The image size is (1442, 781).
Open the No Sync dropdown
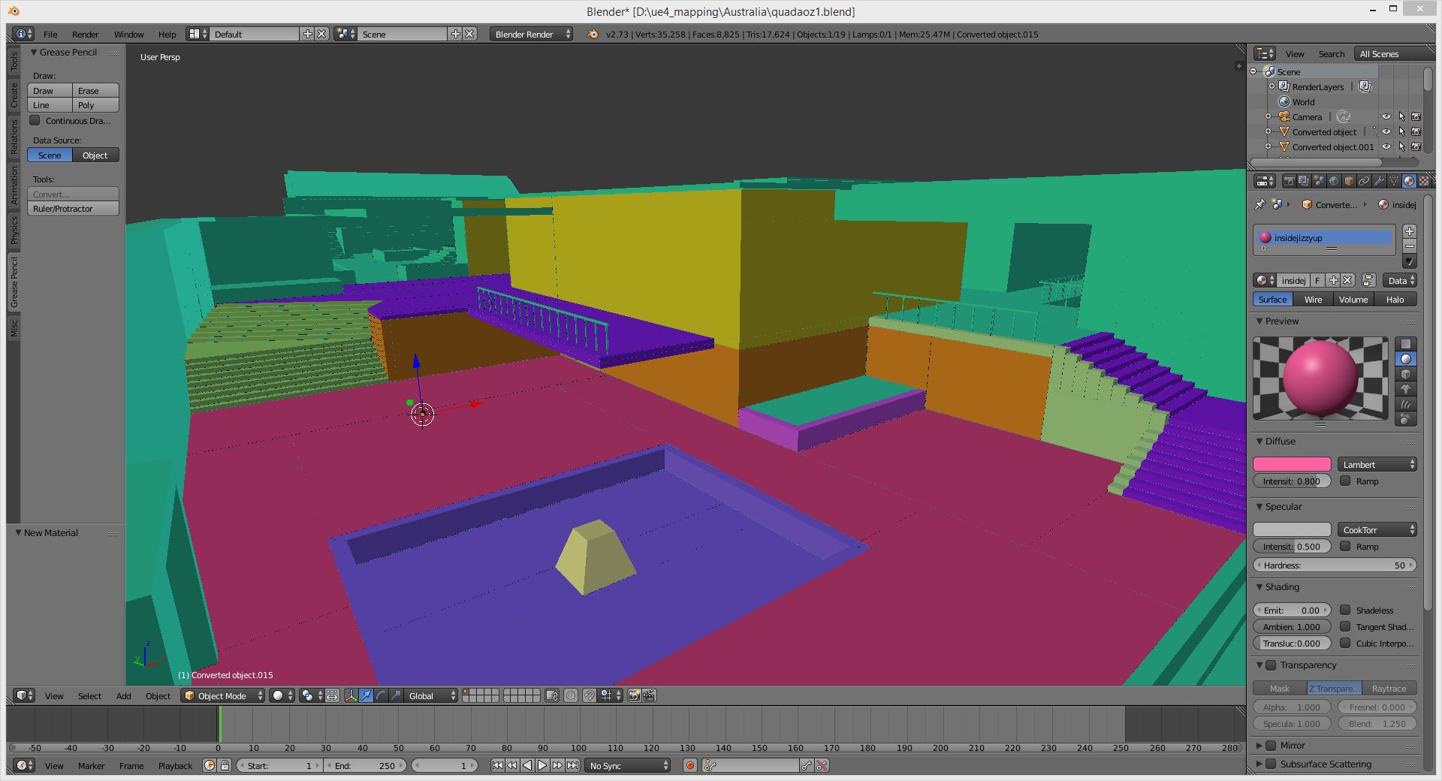pyautogui.click(x=627, y=765)
